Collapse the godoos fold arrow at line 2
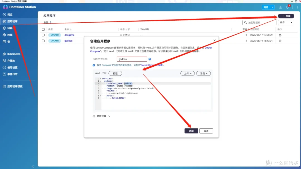The image size is (301, 169). point(100,81)
